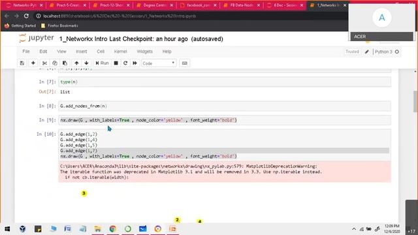Image resolution: width=418 pixels, height=235 pixels.
Task: Click Out[7] list output
Action: tap(65, 92)
